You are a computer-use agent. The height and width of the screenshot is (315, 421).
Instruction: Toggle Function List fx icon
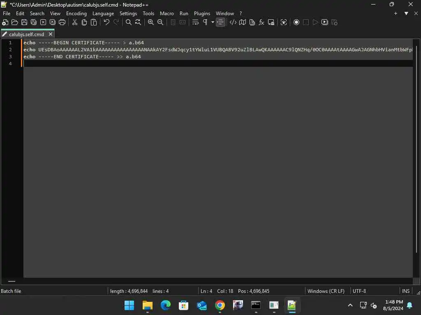(261, 22)
